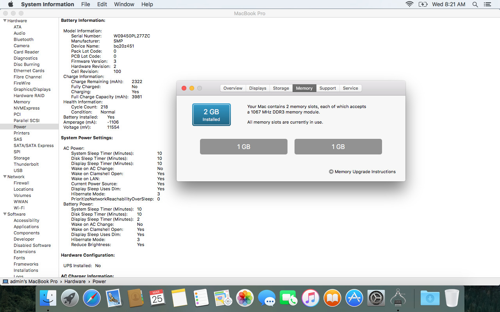Click the Voltage value 11554
Image resolution: width=500 pixels, height=312 pixels.
[x=113, y=127]
